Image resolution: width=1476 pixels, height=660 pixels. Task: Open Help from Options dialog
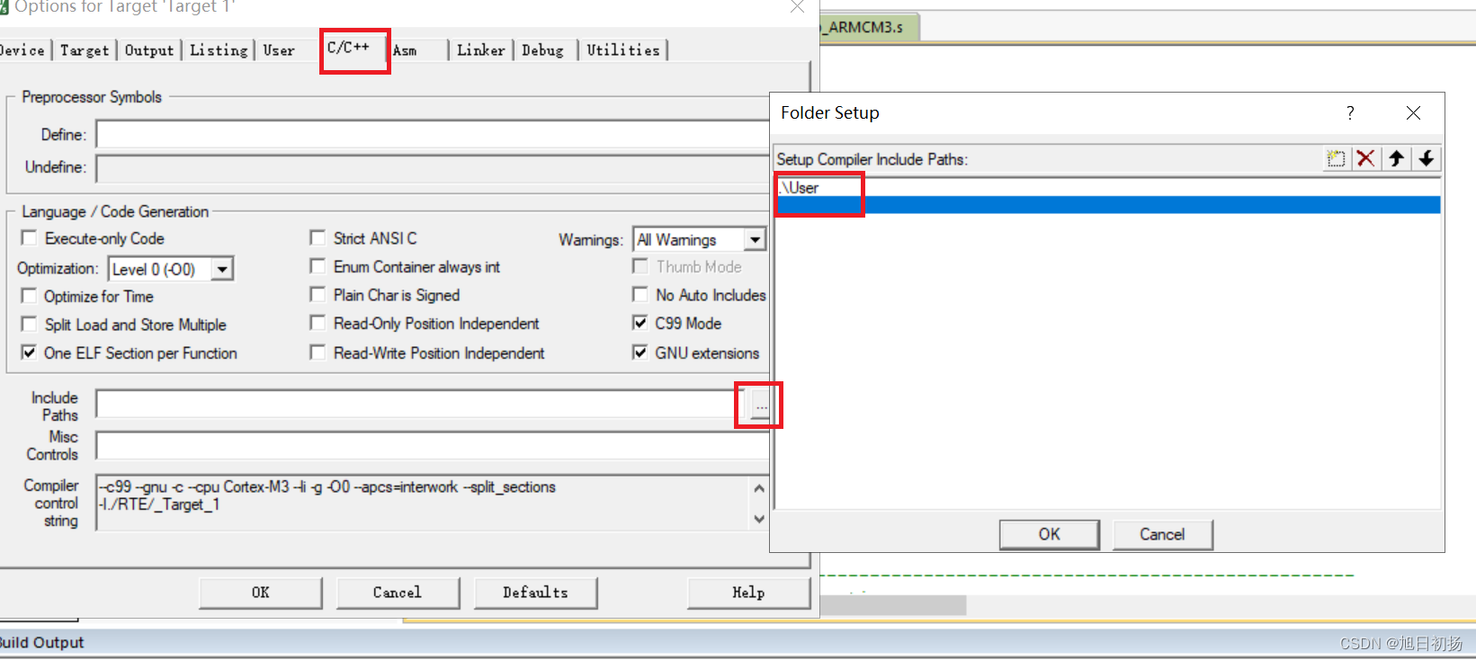(x=748, y=593)
